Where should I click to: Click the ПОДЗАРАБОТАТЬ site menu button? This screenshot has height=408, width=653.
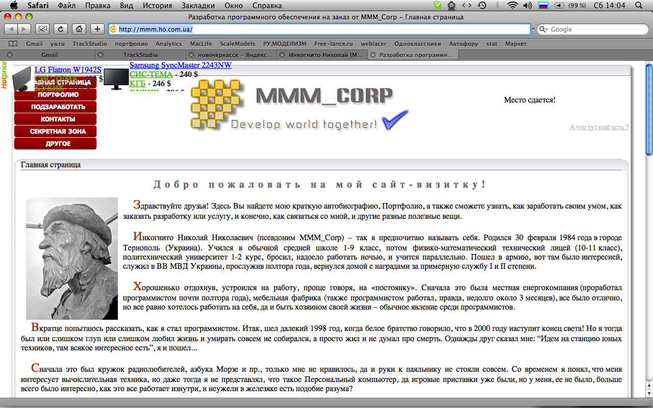click(55, 107)
